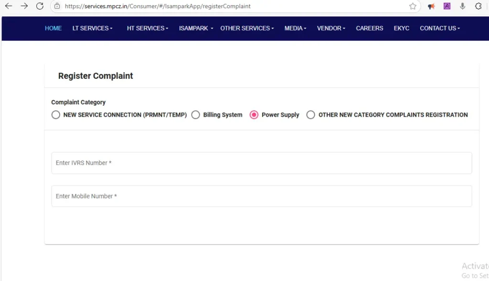Open the purple A extension icon
Viewport: 489px width, 281px height.
(447, 6)
